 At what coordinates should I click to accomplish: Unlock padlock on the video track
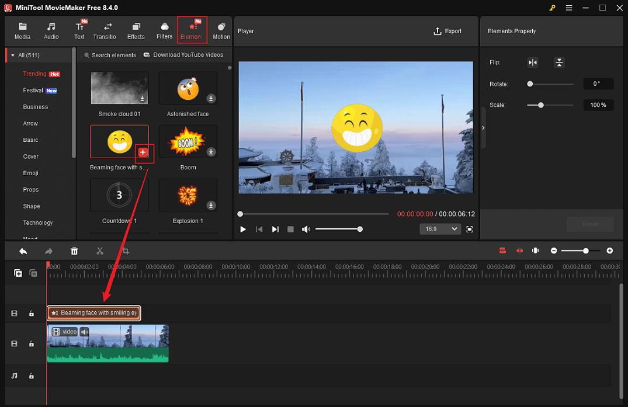pos(32,344)
